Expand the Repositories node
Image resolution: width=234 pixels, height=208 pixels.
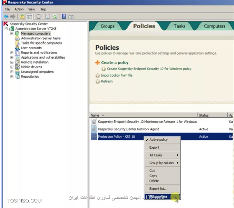12,77
